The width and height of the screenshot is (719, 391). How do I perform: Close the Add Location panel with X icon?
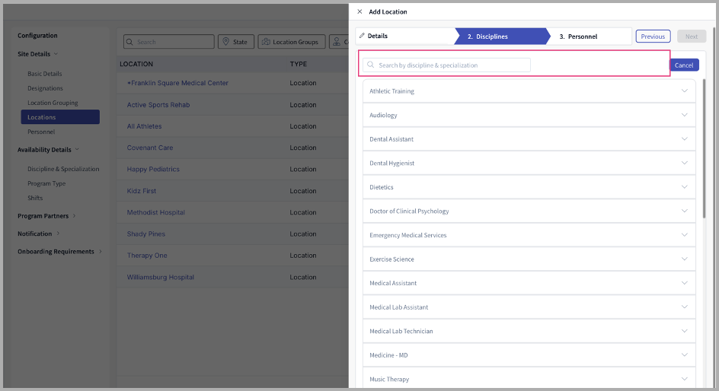(359, 12)
